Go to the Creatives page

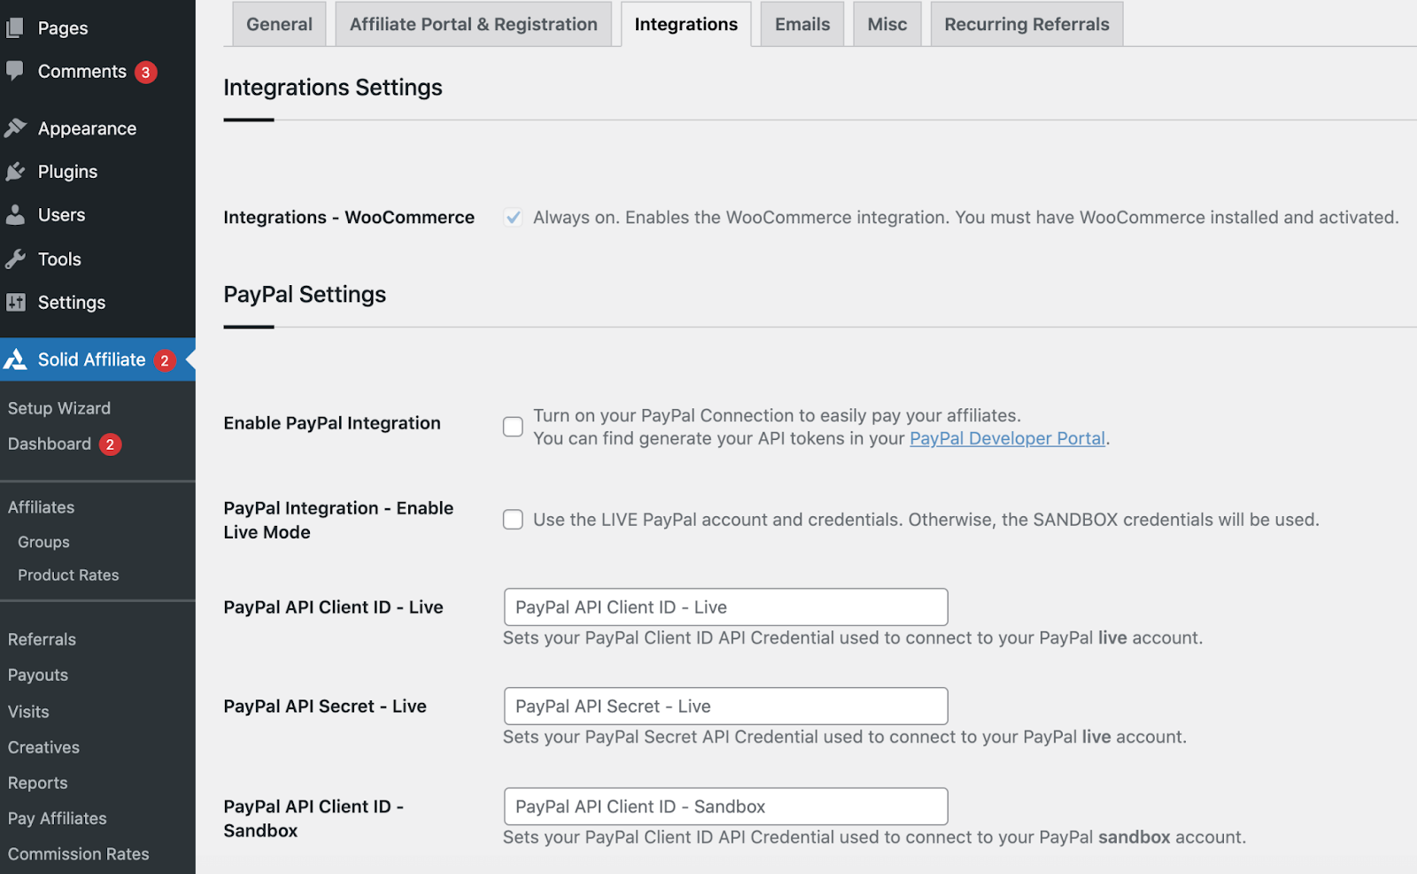pyautogui.click(x=43, y=747)
